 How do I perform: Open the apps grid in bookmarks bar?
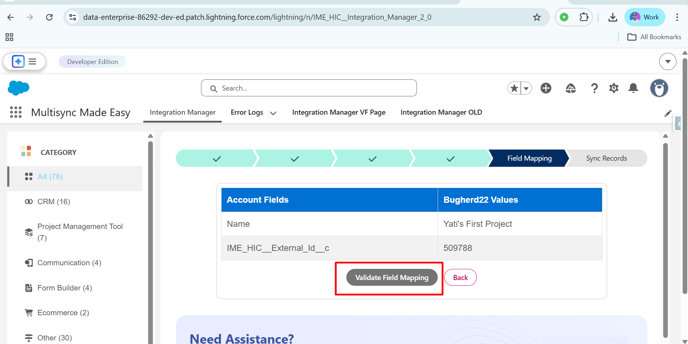(x=9, y=37)
